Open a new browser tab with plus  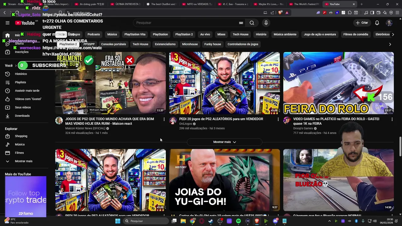pyautogui.click(x=361, y=4)
